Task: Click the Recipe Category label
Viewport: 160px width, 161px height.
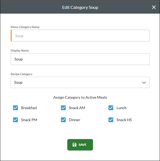Action: coord(22,74)
